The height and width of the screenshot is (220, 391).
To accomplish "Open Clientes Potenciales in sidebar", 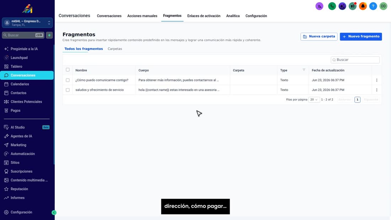I will 27,102.
